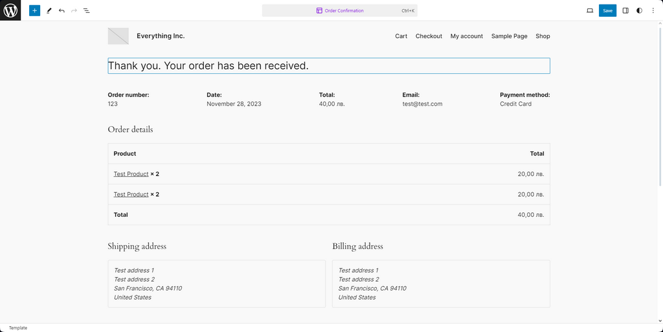The width and height of the screenshot is (663, 332).
Task: Select the My account navigation link
Action: [466, 36]
